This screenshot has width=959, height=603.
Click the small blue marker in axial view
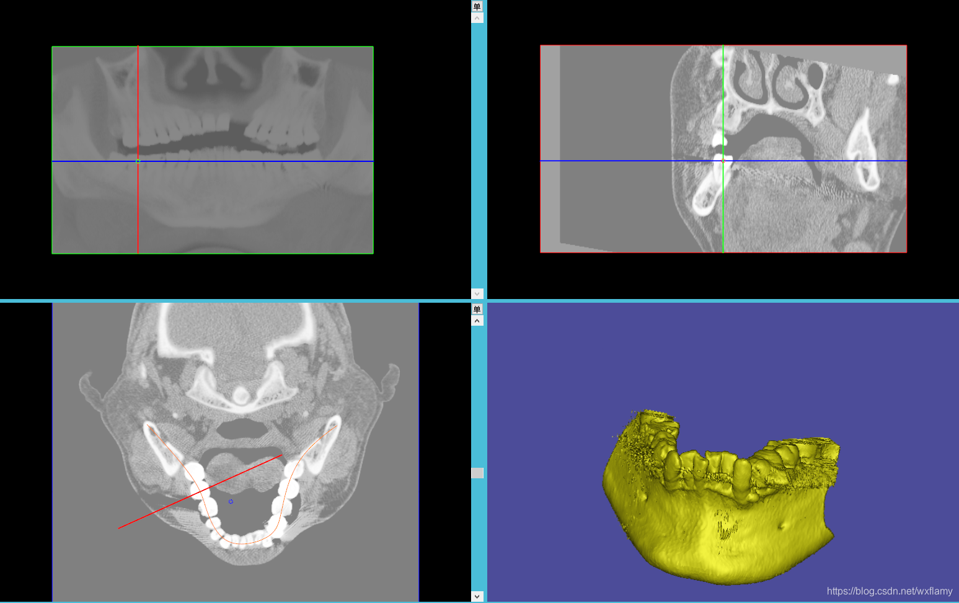(231, 501)
